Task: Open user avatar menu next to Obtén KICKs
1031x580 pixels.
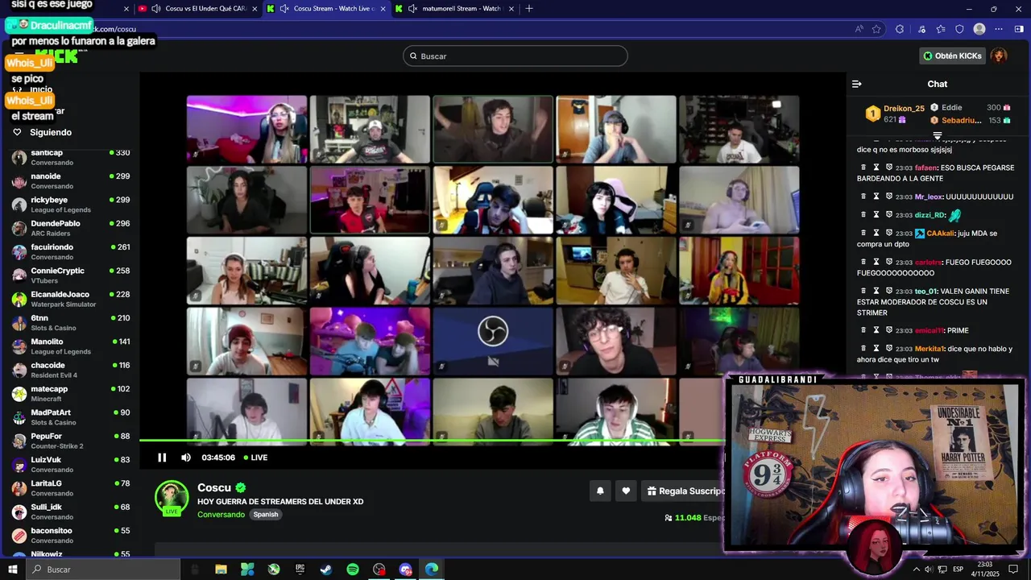Action: click(x=999, y=56)
